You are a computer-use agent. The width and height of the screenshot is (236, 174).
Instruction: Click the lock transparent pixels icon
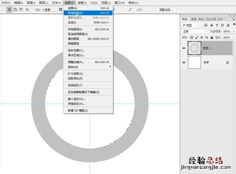click(x=191, y=38)
